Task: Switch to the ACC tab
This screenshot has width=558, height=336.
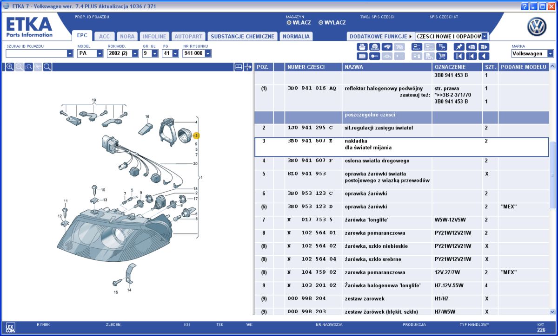Action: [x=105, y=36]
